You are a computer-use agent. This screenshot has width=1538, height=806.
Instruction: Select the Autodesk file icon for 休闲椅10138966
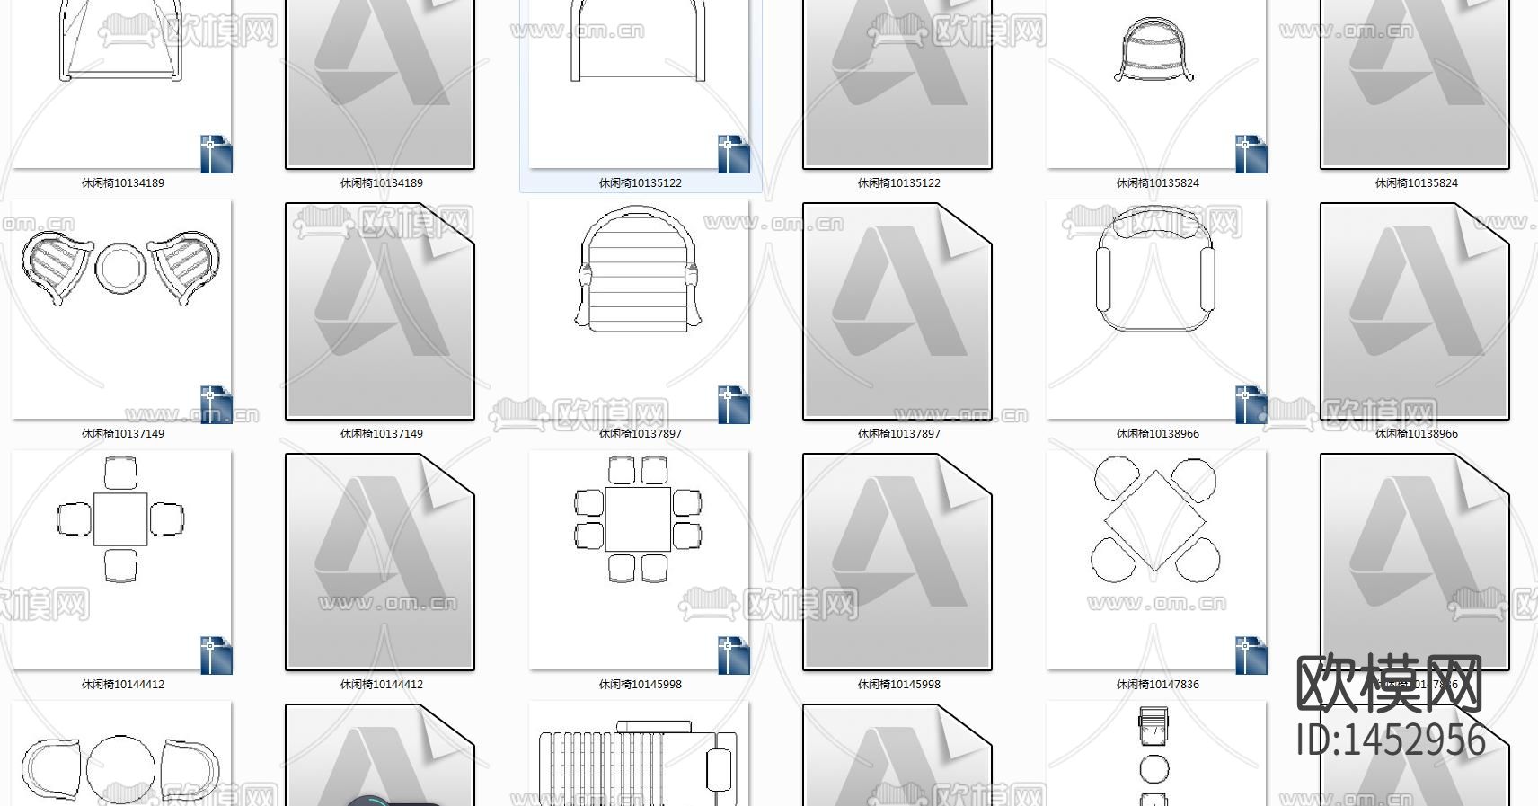point(1415,311)
